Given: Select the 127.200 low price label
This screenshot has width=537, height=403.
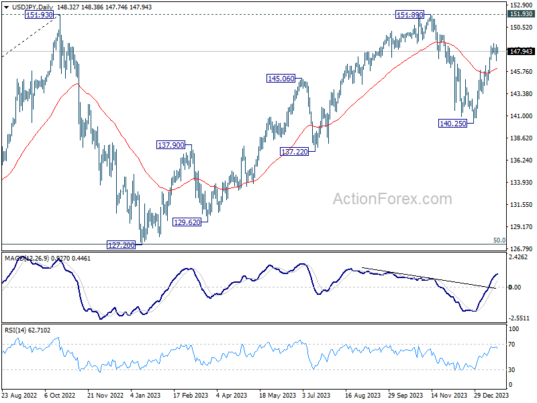Looking at the screenshot, I should pos(121,245).
